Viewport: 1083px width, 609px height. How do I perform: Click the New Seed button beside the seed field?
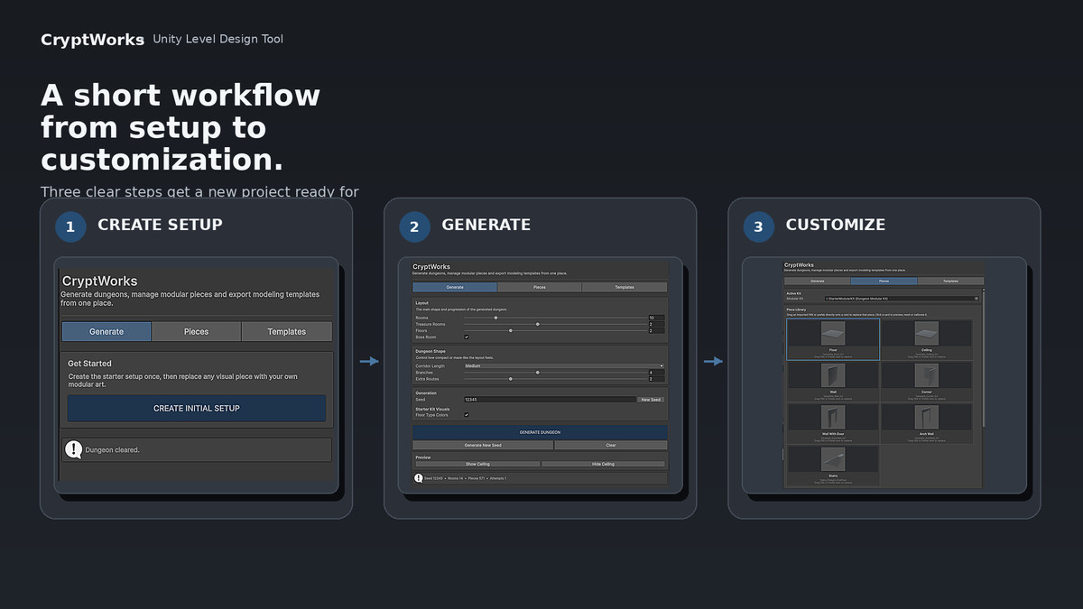coord(651,400)
